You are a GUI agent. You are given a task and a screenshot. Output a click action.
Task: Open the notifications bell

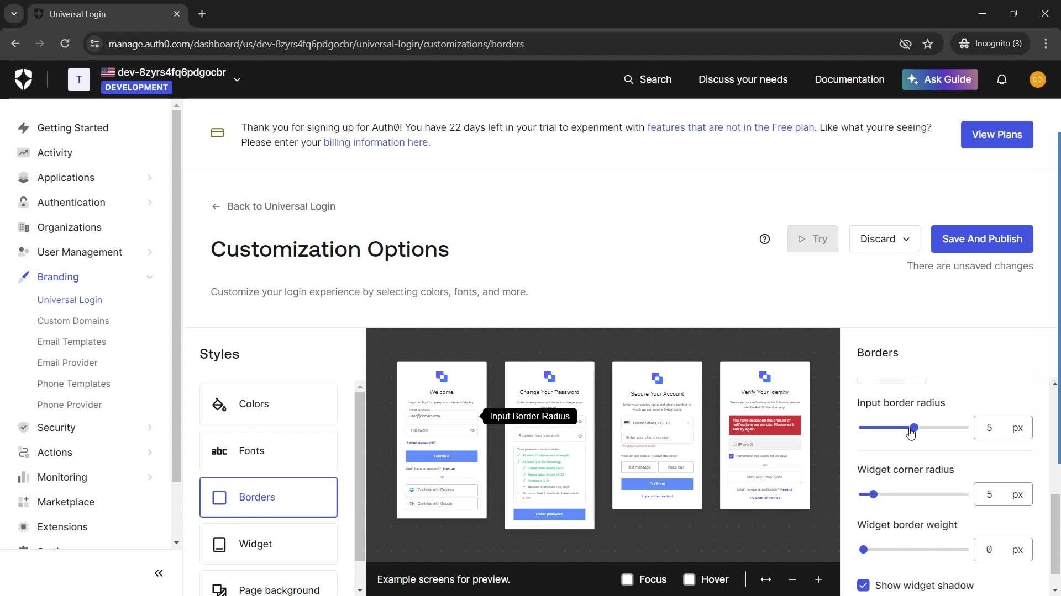click(x=1001, y=79)
